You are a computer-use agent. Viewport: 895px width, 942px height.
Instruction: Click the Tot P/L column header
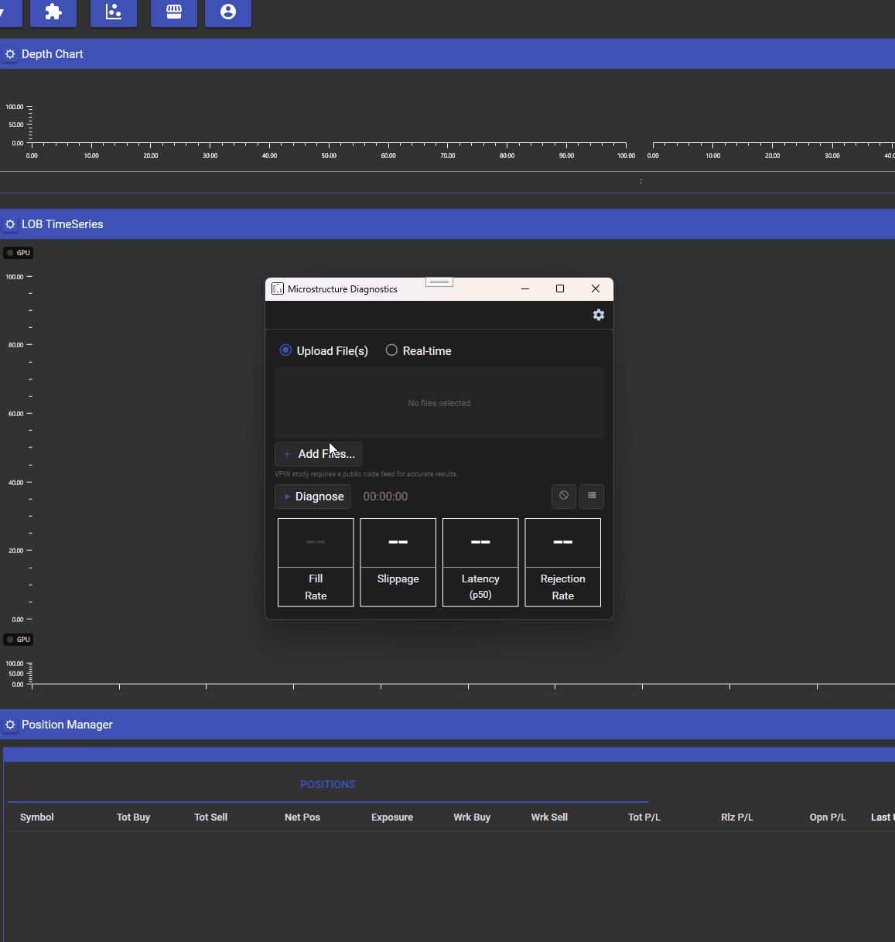click(x=644, y=817)
